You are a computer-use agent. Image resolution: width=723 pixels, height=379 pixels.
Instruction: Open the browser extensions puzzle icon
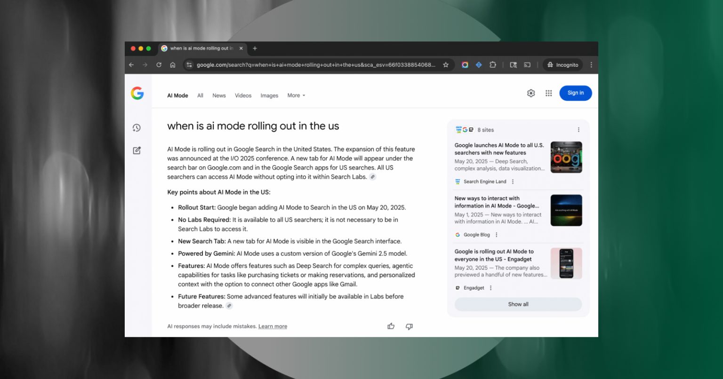pos(493,65)
